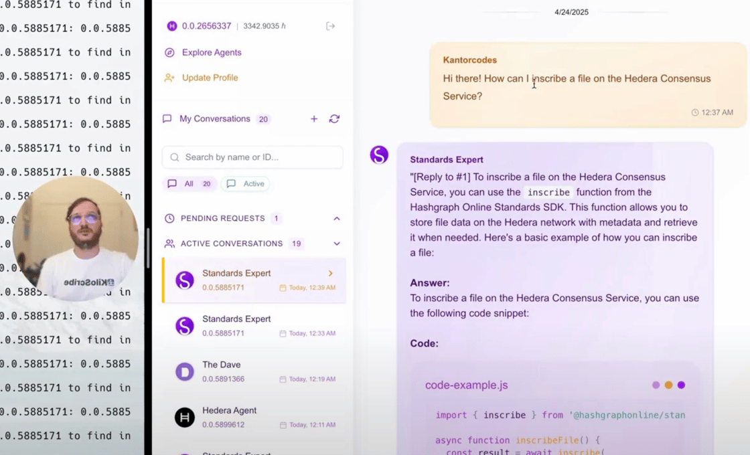Log out using the exit icon
The width and height of the screenshot is (750, 455).
click(330, 26)
